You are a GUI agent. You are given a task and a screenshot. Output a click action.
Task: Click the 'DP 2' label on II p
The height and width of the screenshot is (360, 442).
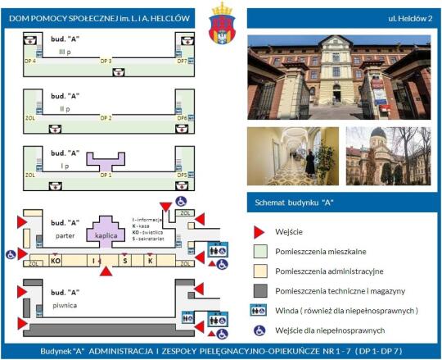click(106, 118)
